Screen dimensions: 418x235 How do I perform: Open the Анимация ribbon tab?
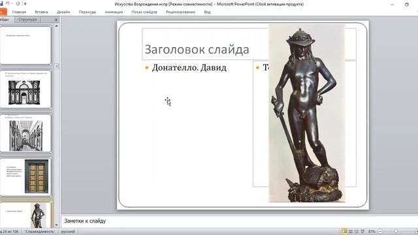114,12
